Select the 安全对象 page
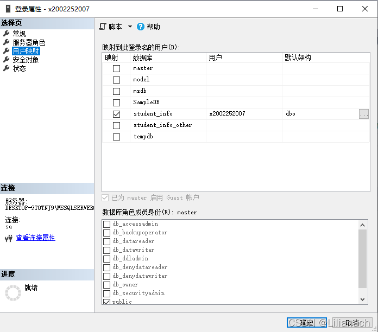Viewport: 378px width, 332px height. 26,60
